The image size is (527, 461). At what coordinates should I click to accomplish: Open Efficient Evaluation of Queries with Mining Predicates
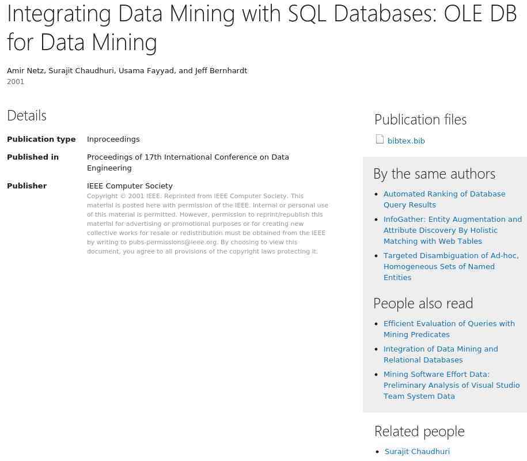449,329
